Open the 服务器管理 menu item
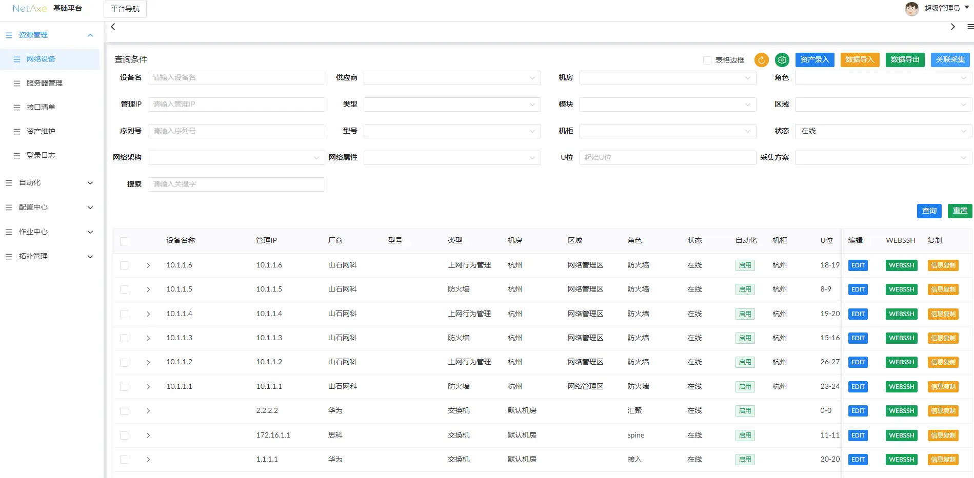 (50, 84)
